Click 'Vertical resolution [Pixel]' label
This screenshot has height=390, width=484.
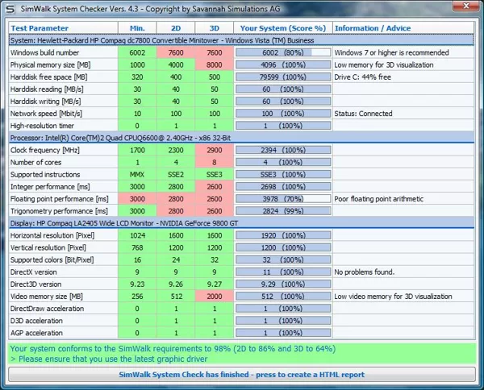tap(48, 248)
